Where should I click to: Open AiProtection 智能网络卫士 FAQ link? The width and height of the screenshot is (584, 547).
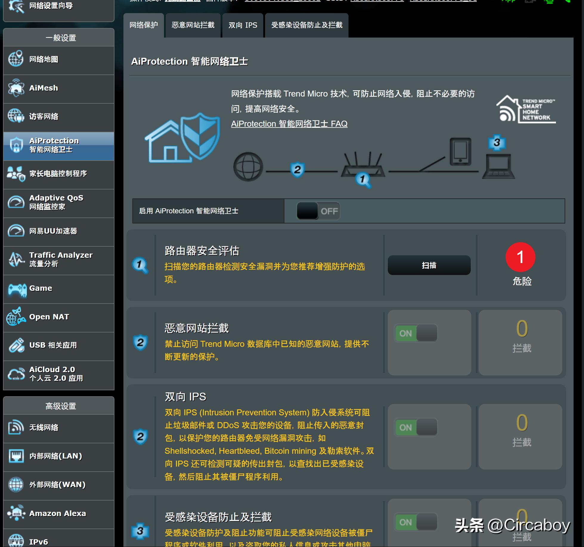[289, 124]
